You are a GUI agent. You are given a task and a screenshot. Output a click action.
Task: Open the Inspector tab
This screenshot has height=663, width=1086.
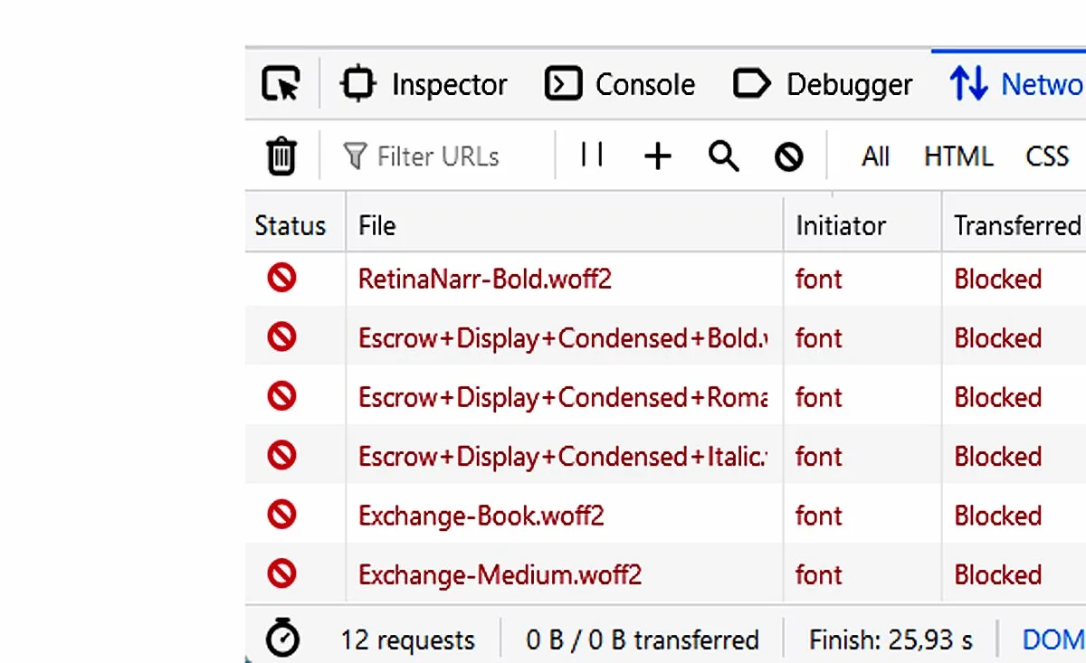(424, 84)
